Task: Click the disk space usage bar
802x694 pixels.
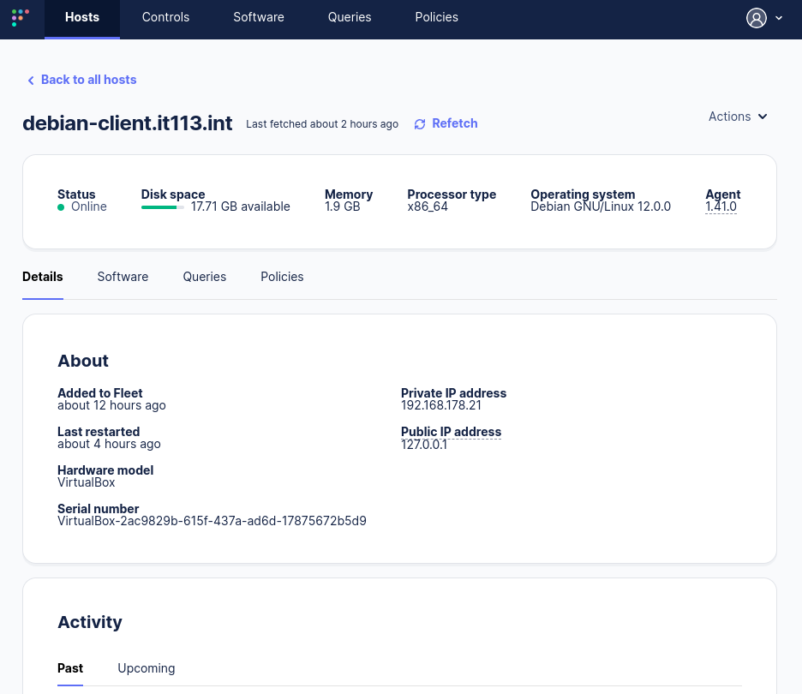Action: (163, 207)
